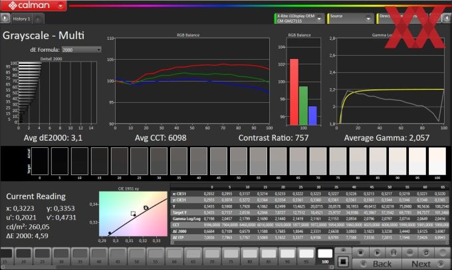Select the Contrast Ratio: 757 readout
Image resolution: width=452 pixels, height=270 pixels.
[273, 138]
